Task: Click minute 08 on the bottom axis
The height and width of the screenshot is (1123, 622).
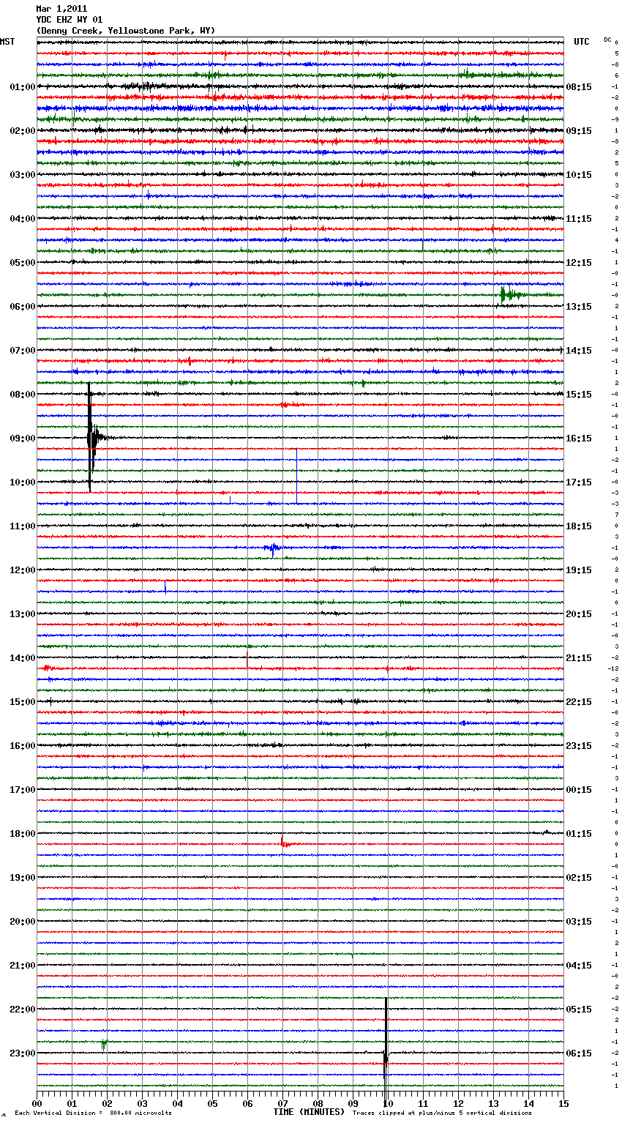Action: coord(318,1103)
